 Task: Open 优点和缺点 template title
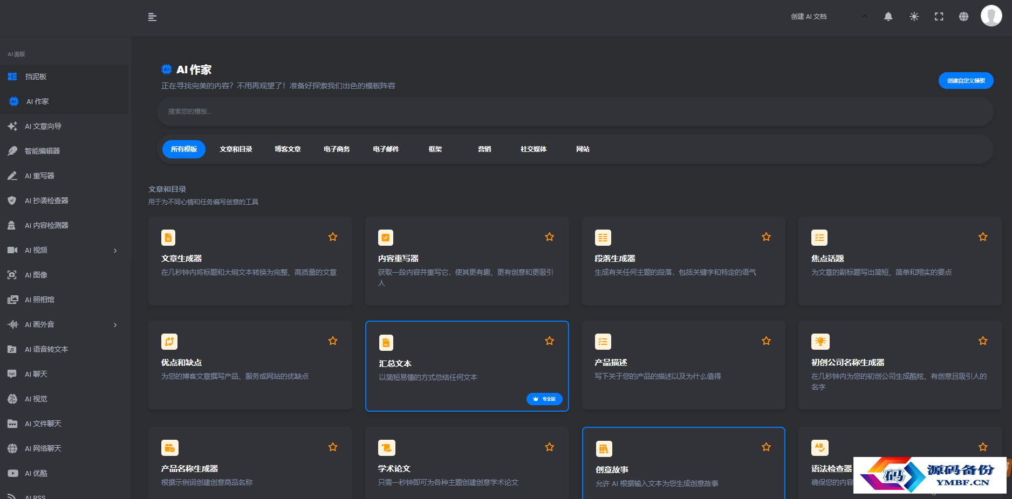[x=182, y=363]
